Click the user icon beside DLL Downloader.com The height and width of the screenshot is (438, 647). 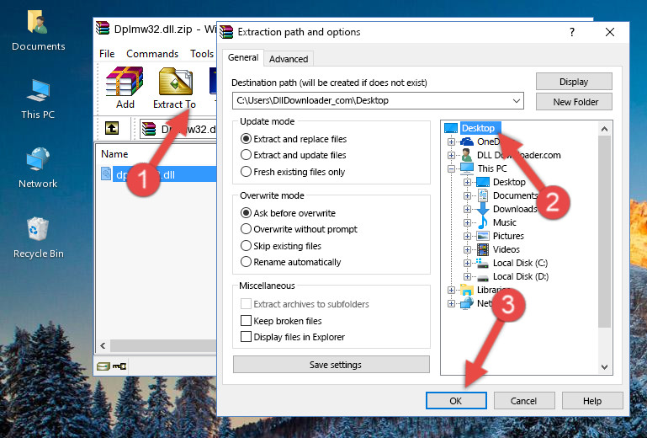467,155
